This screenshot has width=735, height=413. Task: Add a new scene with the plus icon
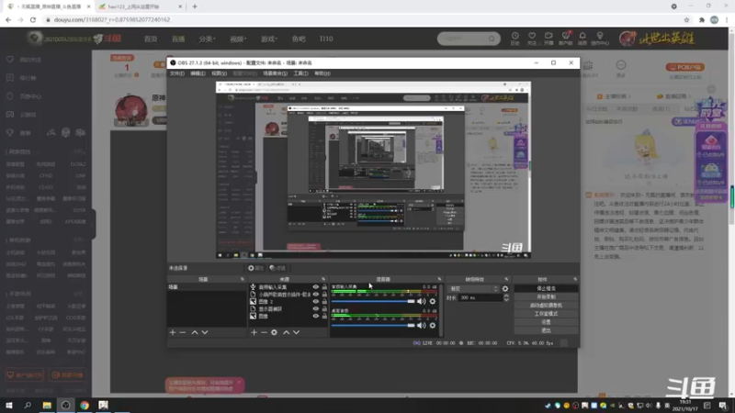[173, 332]
